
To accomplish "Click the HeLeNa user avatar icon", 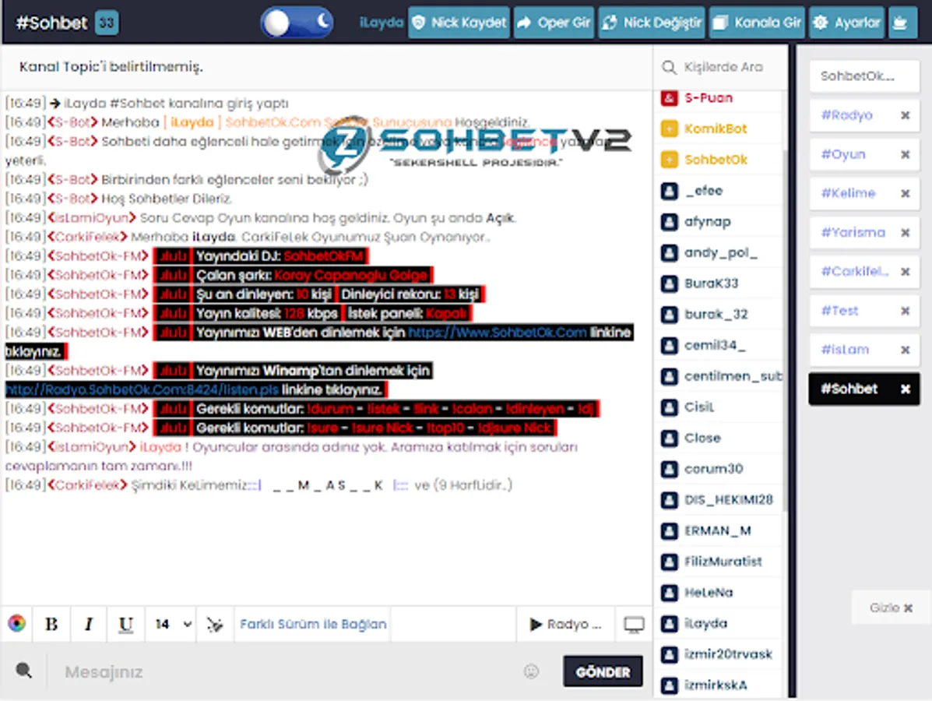I will (670, 593).
